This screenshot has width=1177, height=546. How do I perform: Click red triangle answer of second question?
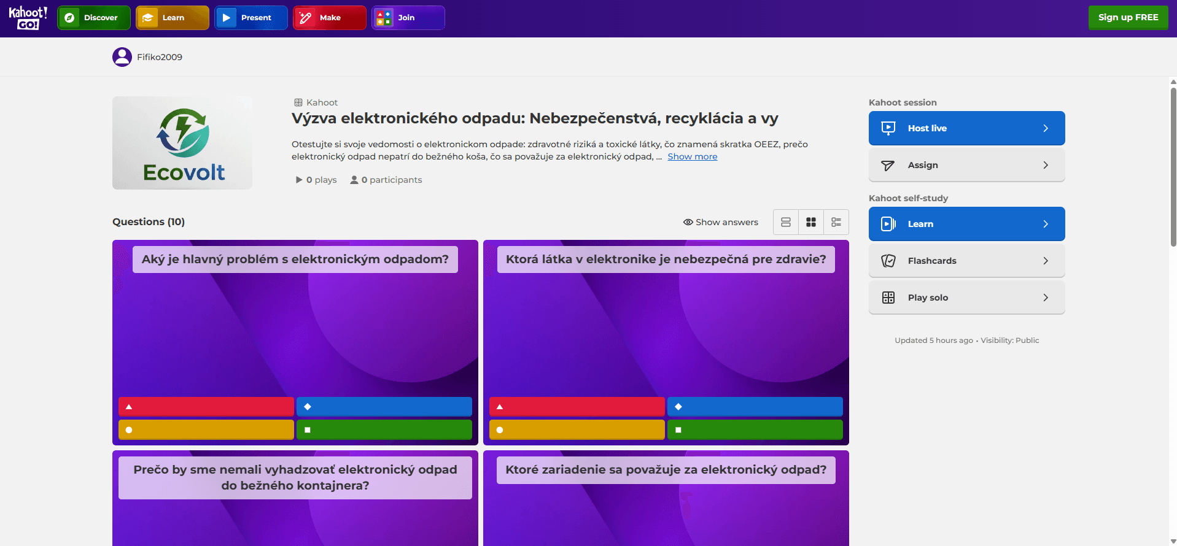pos(577,407)
